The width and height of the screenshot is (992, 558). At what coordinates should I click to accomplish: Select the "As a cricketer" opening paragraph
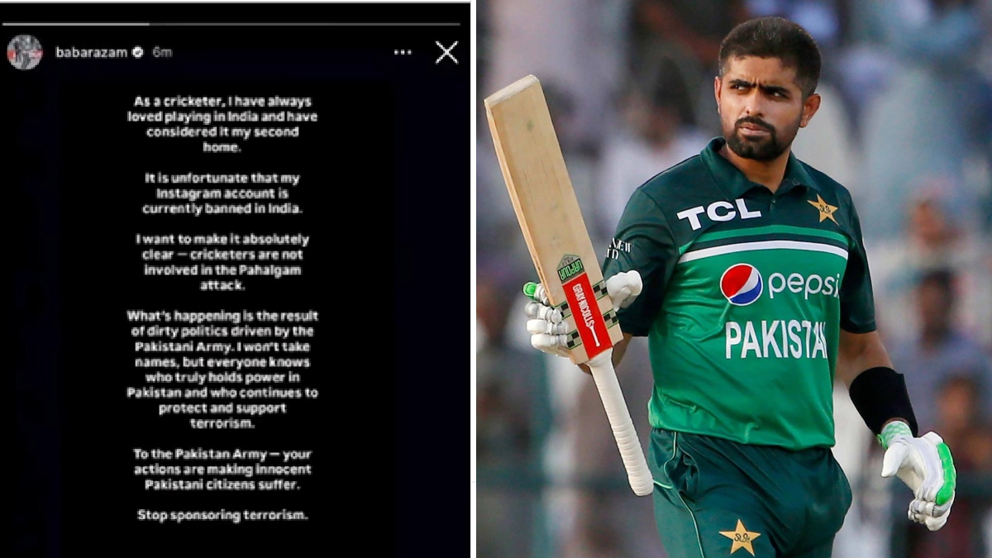coord(222,124)
